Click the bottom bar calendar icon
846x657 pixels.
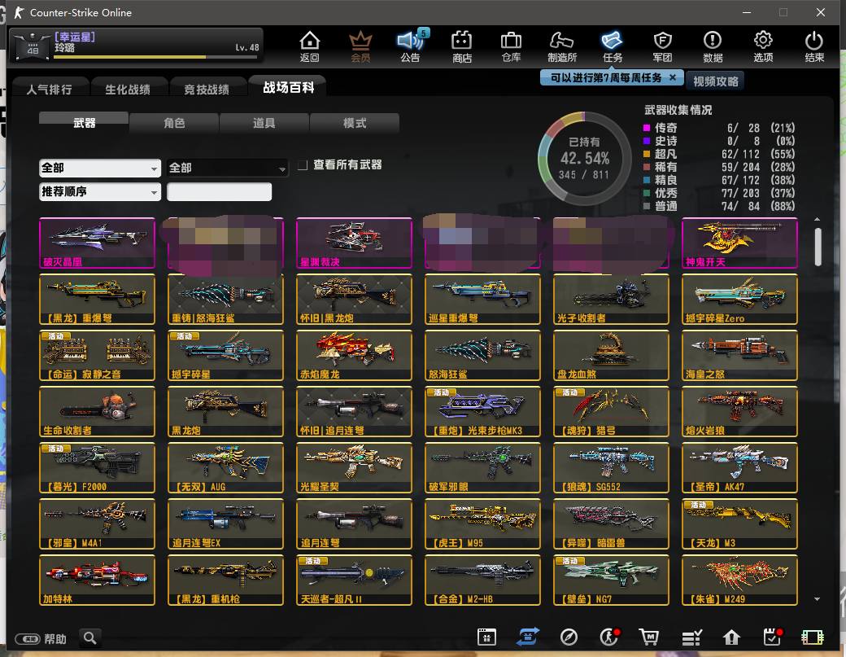[x=486, y=637]
